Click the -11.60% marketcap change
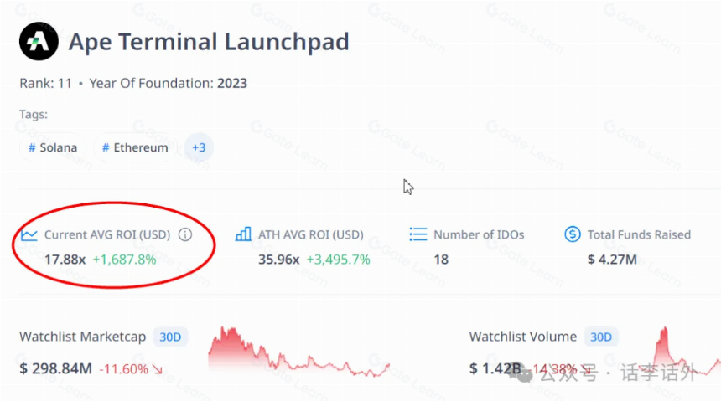Image resolution: width=721 pixels, height=401 pixels. [131, 369]
